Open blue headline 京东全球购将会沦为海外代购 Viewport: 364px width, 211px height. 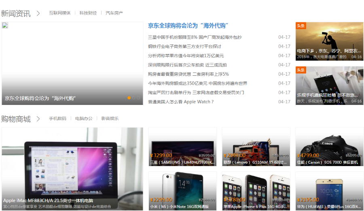click(188, 26)
